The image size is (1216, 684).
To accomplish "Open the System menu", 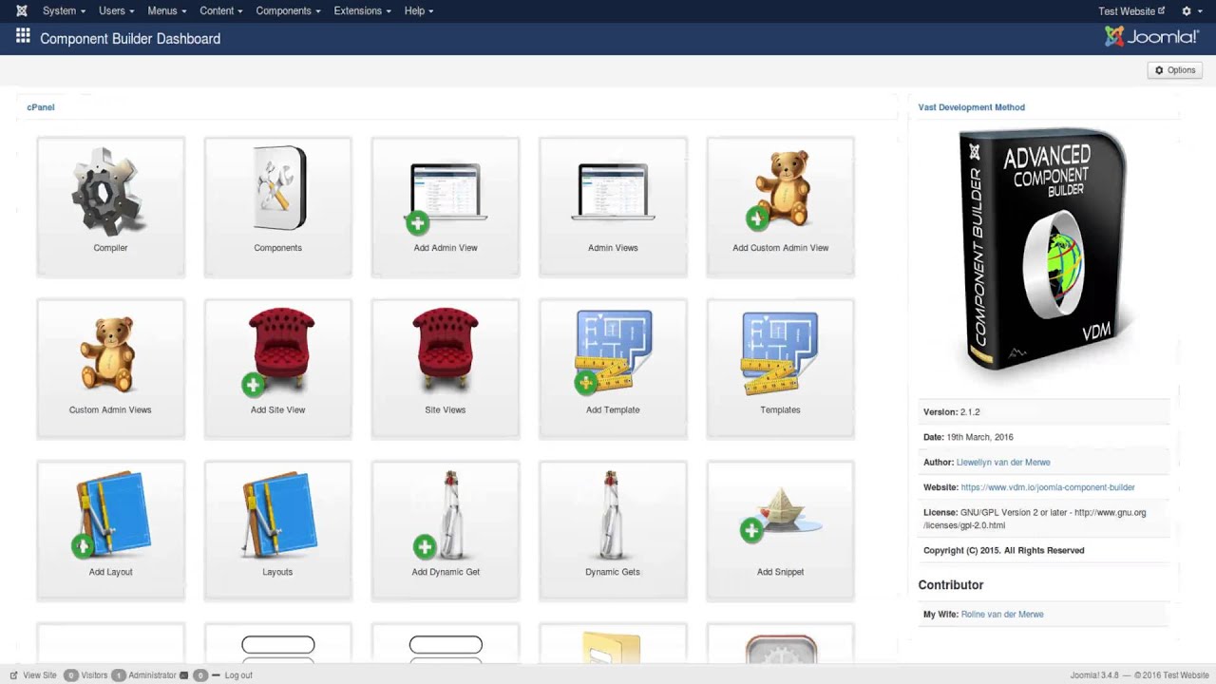I will tap(64, 10).
